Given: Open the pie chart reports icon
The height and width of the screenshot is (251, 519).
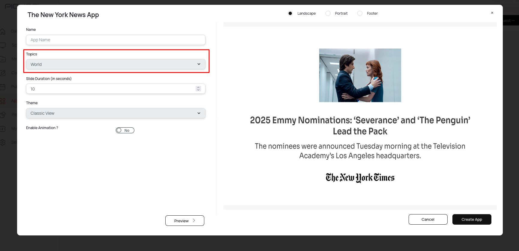Looking at the screenshot, I should [x=3, y=114].
